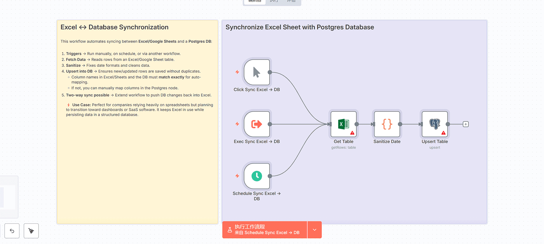Open the Schedule Sync Excel clock node
The height and width of the screenshot is (244, 544).
click(256, 176)
